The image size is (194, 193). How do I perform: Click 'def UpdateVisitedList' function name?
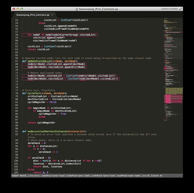39,61
